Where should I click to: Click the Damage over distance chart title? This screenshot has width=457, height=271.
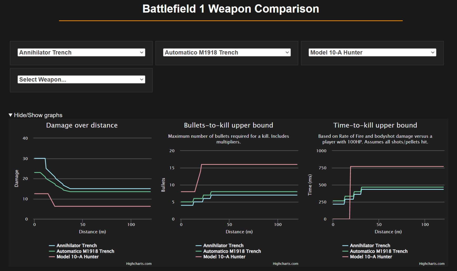82,125
